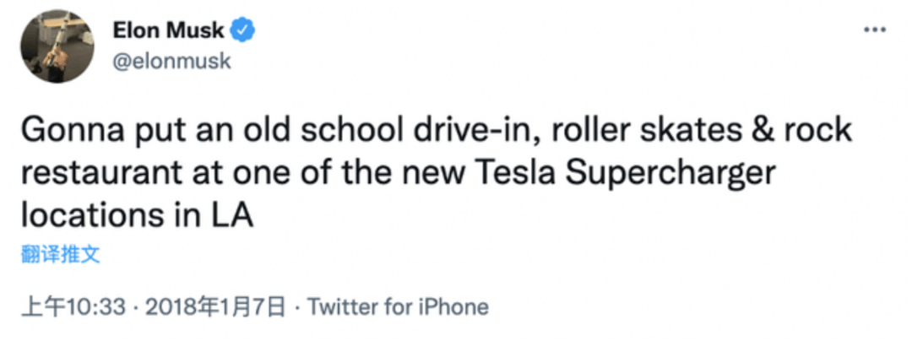The image size is (912, 341).
Task: Click the Elon Musk display name
Action: click(168, 30)
